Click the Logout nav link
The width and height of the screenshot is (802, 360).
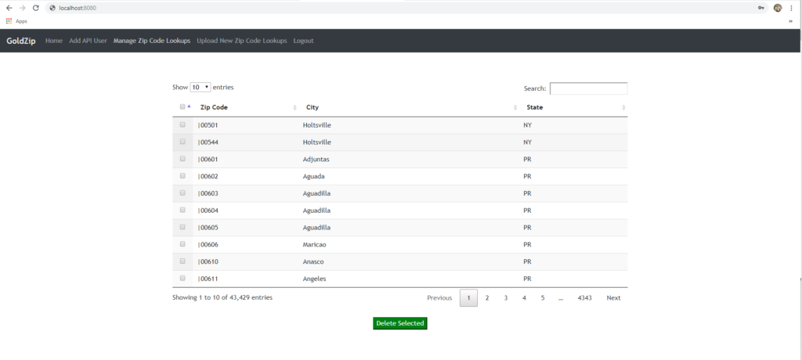[303, 41]
